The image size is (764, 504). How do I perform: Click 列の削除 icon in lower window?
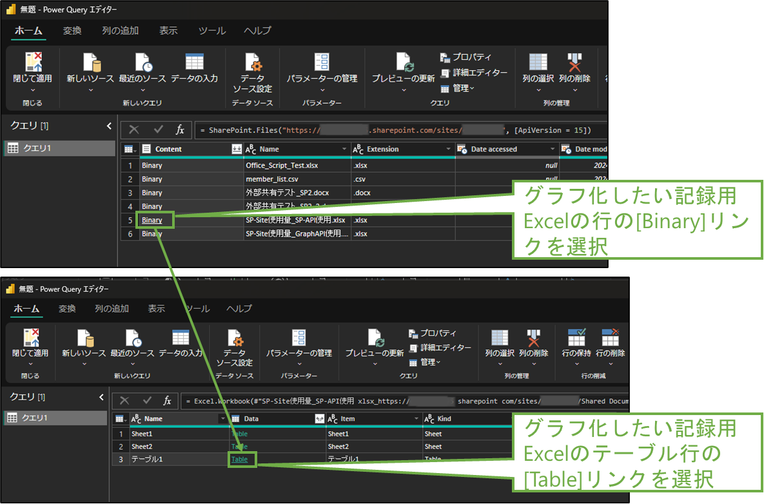coord(534,338)
